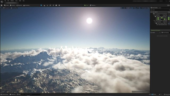
Task: Switch to the Details tab
Action: pyautogui.click(x=154, y=33)
